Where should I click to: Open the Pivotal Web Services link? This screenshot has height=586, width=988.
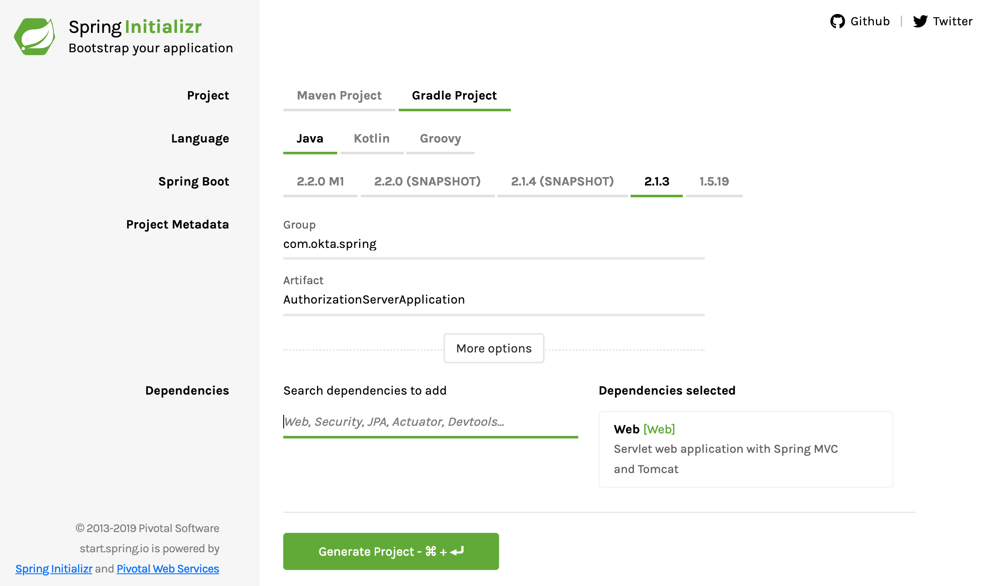pos(168,569)
